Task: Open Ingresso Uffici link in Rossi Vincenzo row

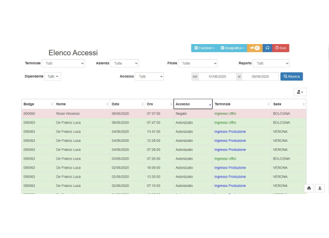Action: point(225,113)
